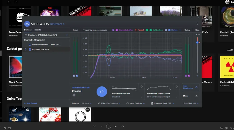Toggle Predefined Target Curves power switch

pos(177,86)
